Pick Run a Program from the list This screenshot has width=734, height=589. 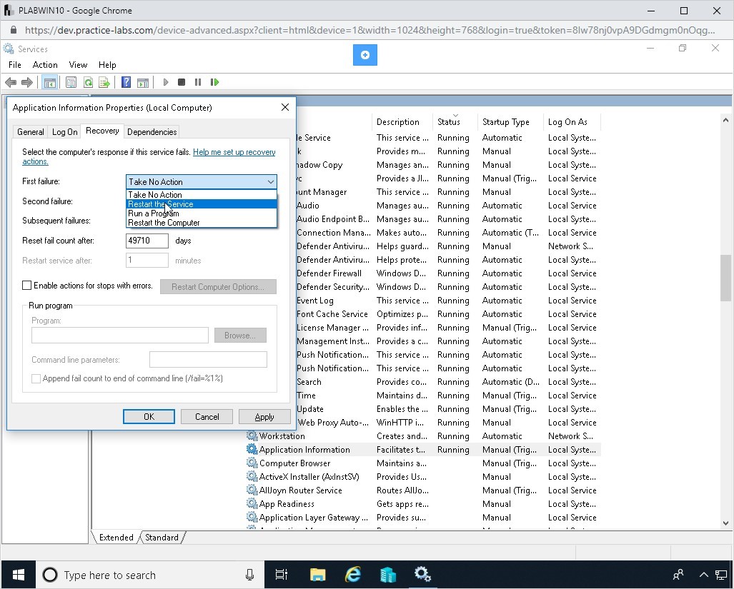click(x=202, y=213)
